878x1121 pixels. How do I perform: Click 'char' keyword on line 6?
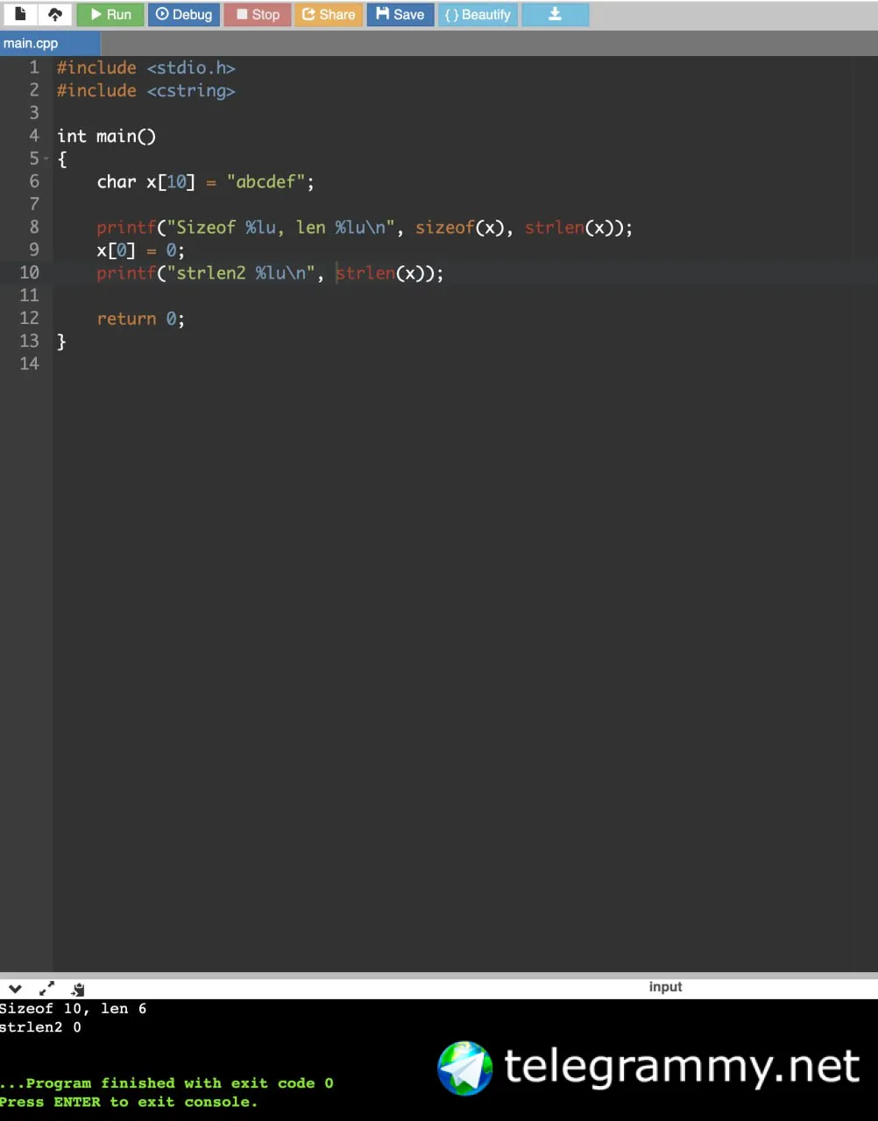(x=117, y=181)
